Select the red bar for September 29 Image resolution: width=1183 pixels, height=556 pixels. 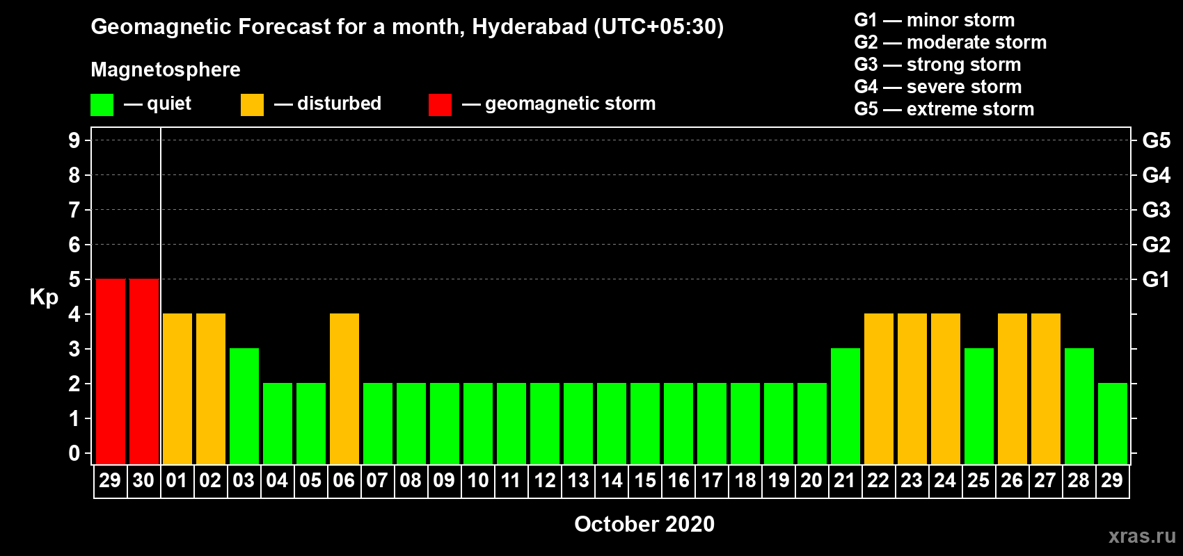pyautogui.click(x=111, y=371)
